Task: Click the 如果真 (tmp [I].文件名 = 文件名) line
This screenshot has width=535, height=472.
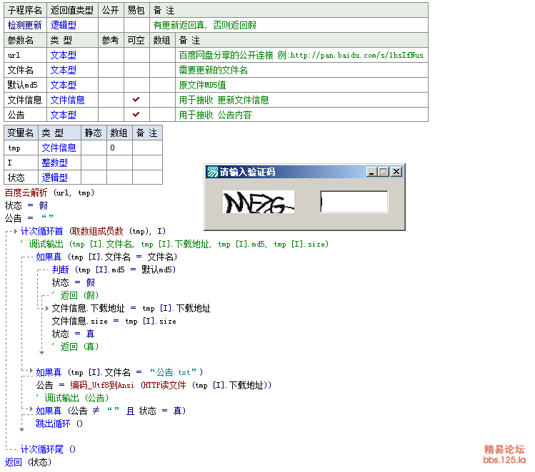Action: point(107,257)
